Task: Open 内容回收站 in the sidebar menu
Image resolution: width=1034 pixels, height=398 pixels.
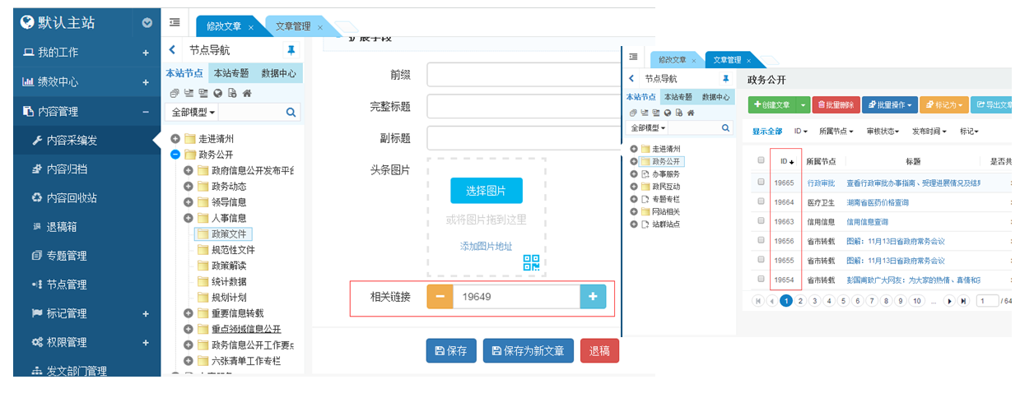Action: click(x=72, y=197)
